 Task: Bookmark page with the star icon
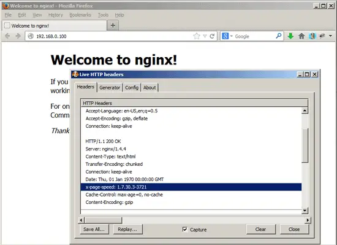click(197, 36)
